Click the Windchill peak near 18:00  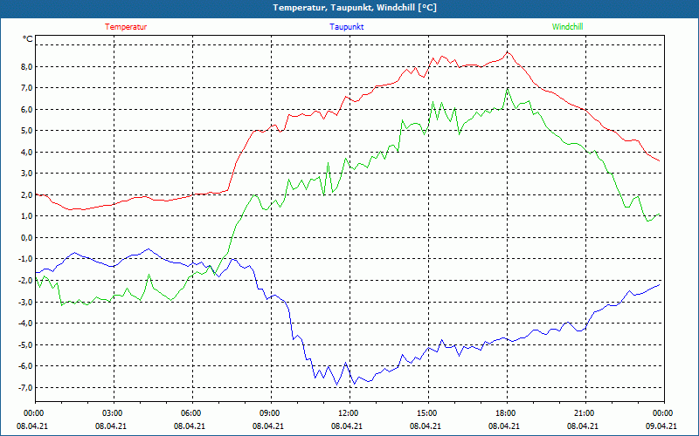click(508, 88)
